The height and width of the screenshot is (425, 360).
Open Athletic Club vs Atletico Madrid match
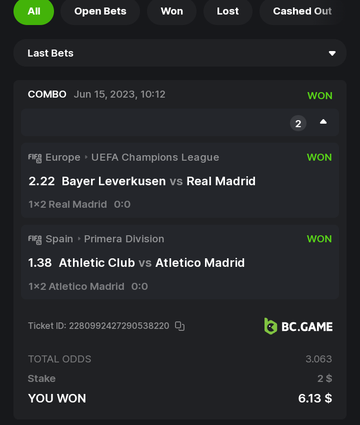pos(151,263)
